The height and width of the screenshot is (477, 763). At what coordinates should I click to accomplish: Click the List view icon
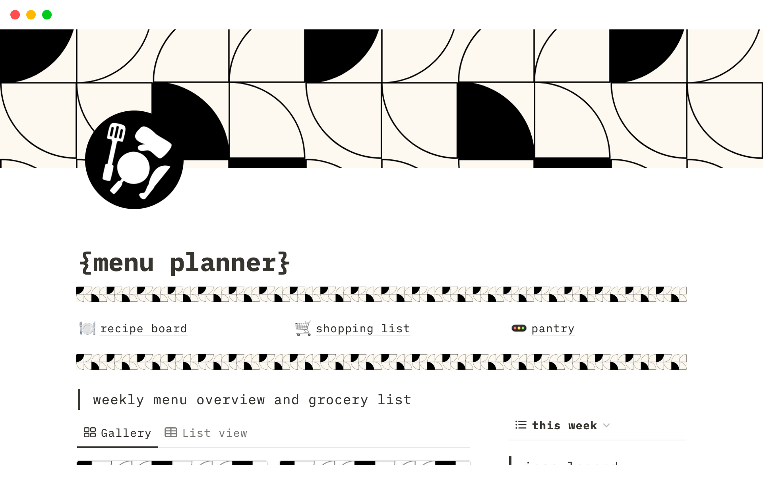pos(170,433)
